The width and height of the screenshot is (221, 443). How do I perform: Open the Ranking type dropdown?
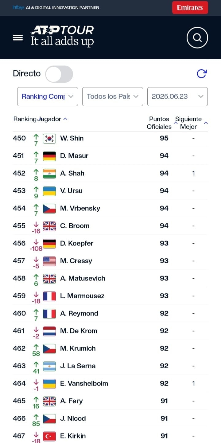[48, 96]
